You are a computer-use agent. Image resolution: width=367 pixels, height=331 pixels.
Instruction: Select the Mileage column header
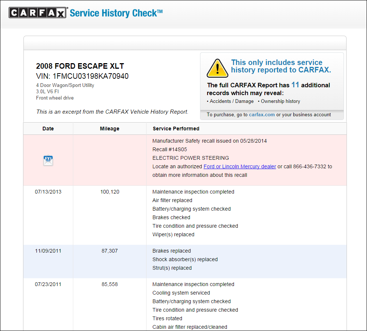click(109, 128)
